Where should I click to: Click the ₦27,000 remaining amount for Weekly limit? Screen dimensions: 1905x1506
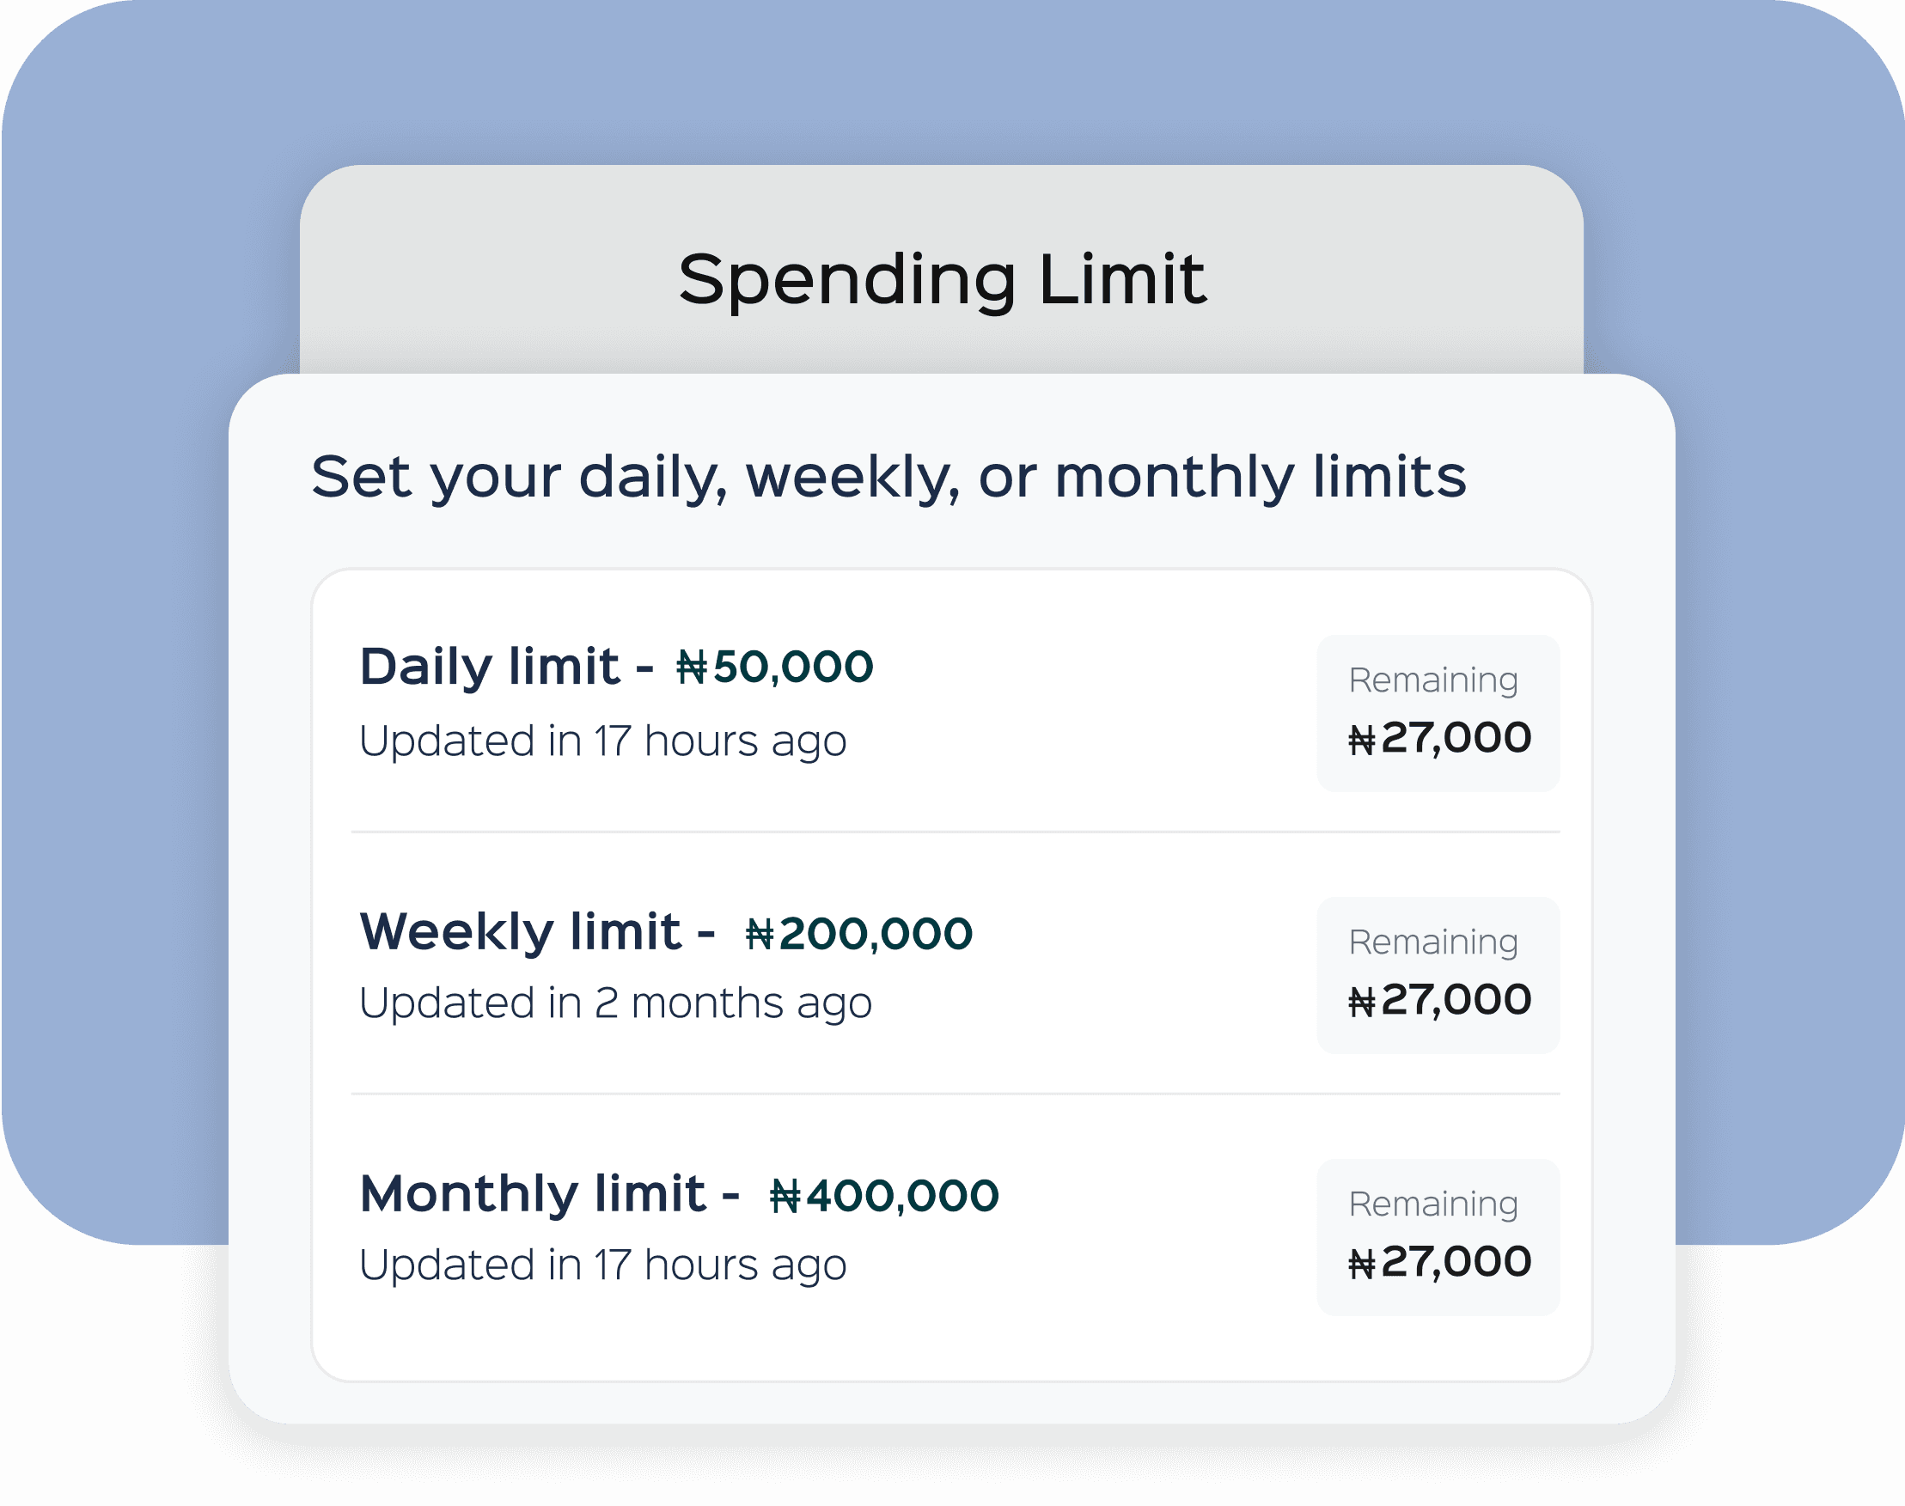[1439, 1000]
